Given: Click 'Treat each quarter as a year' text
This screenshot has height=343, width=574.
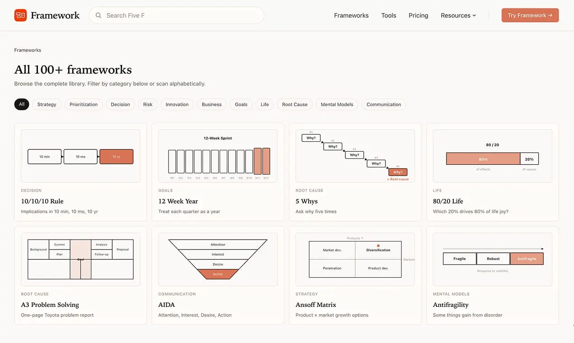Looking at the screenshot, I should pyautogui.click(x=189, y=211).
